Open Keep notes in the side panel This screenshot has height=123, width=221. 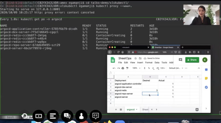coord(206,78)
